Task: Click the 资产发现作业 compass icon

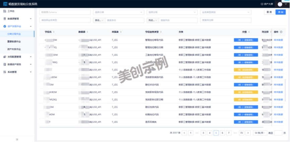Action: pos(5,26)
